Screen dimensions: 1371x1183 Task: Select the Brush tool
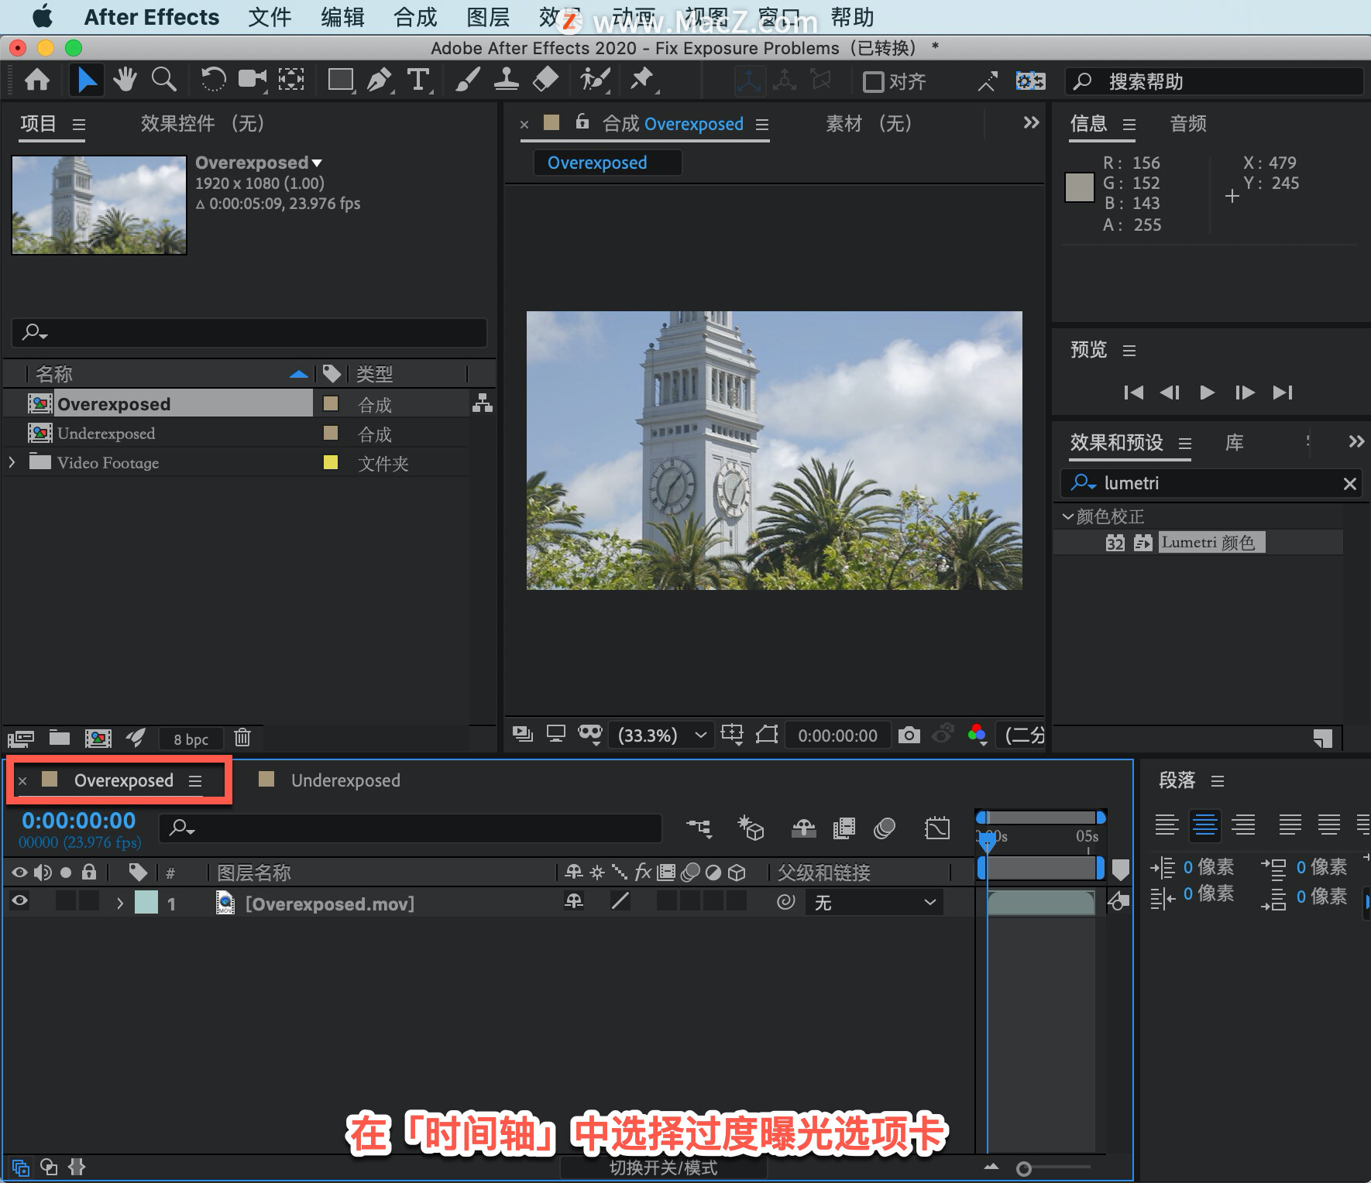(467, 80)
